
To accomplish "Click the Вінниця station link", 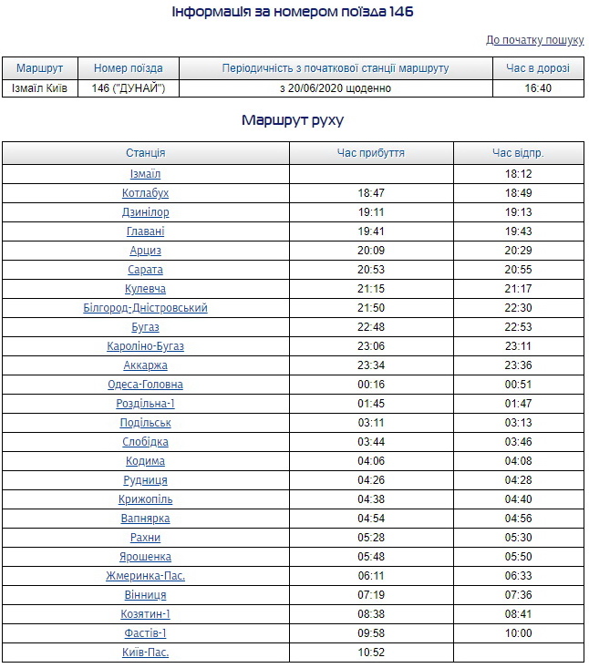I will click(x=146, y=595).
